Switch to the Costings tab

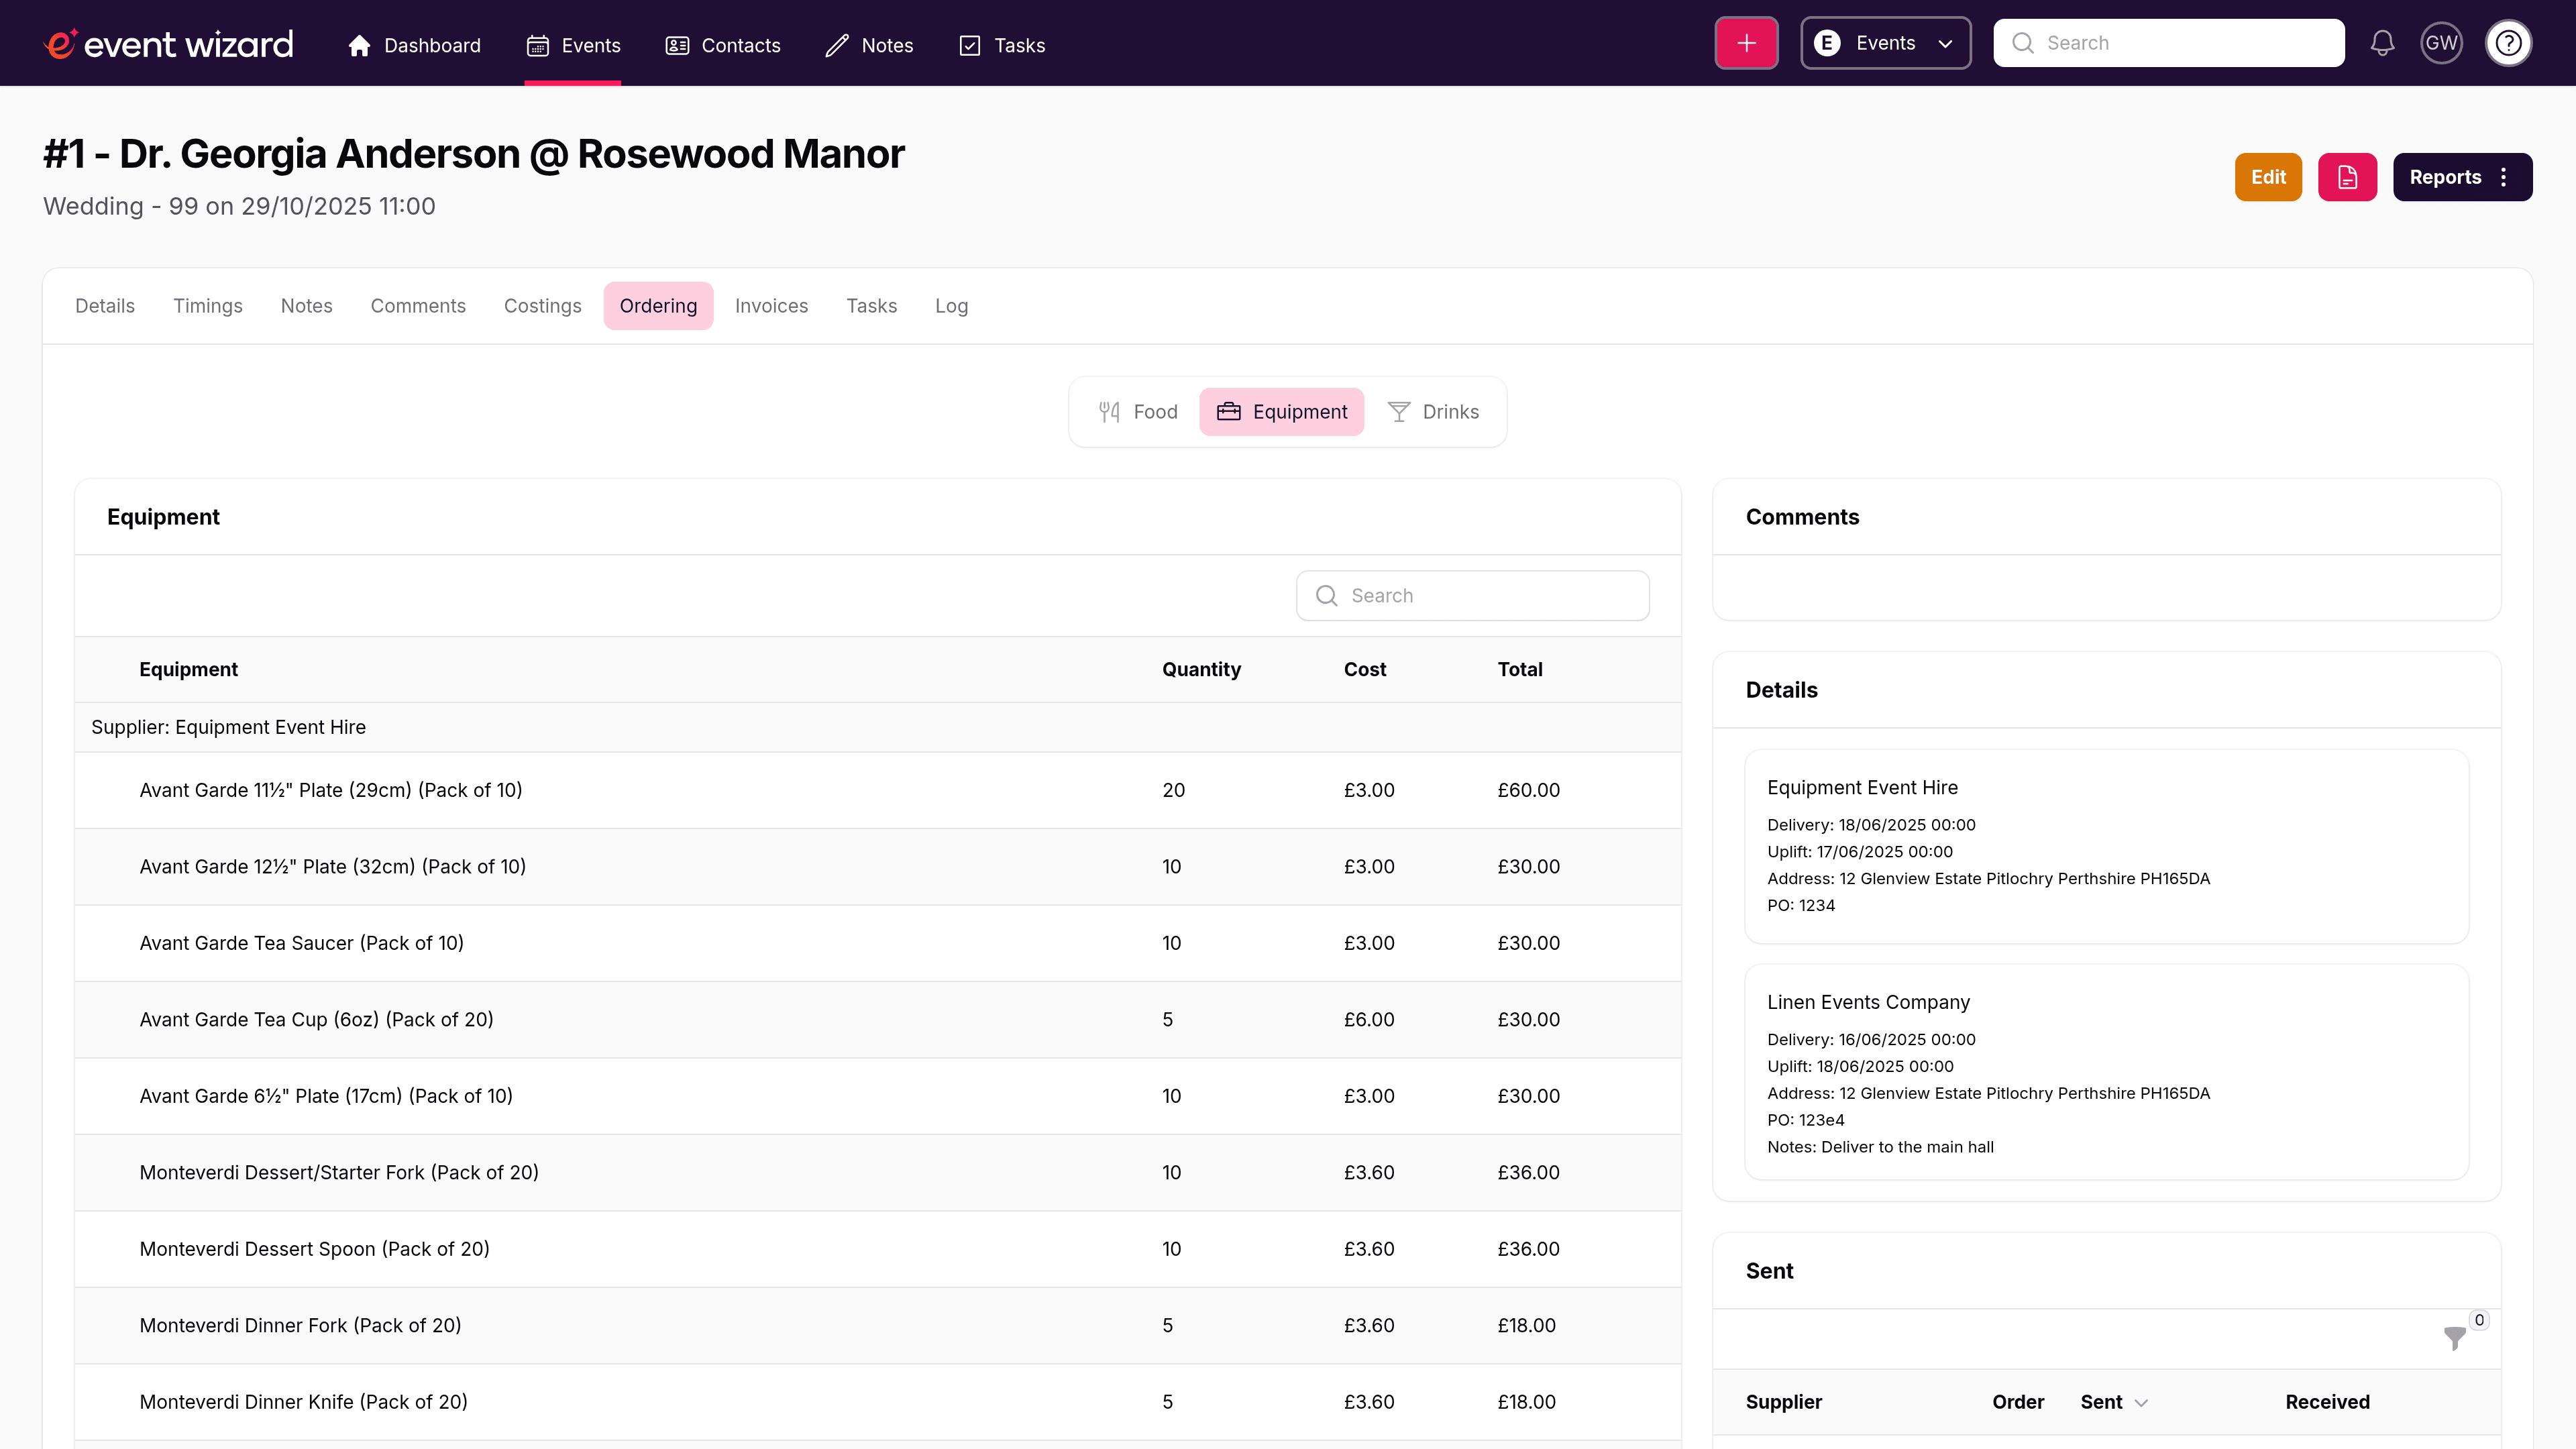point(542,306)
